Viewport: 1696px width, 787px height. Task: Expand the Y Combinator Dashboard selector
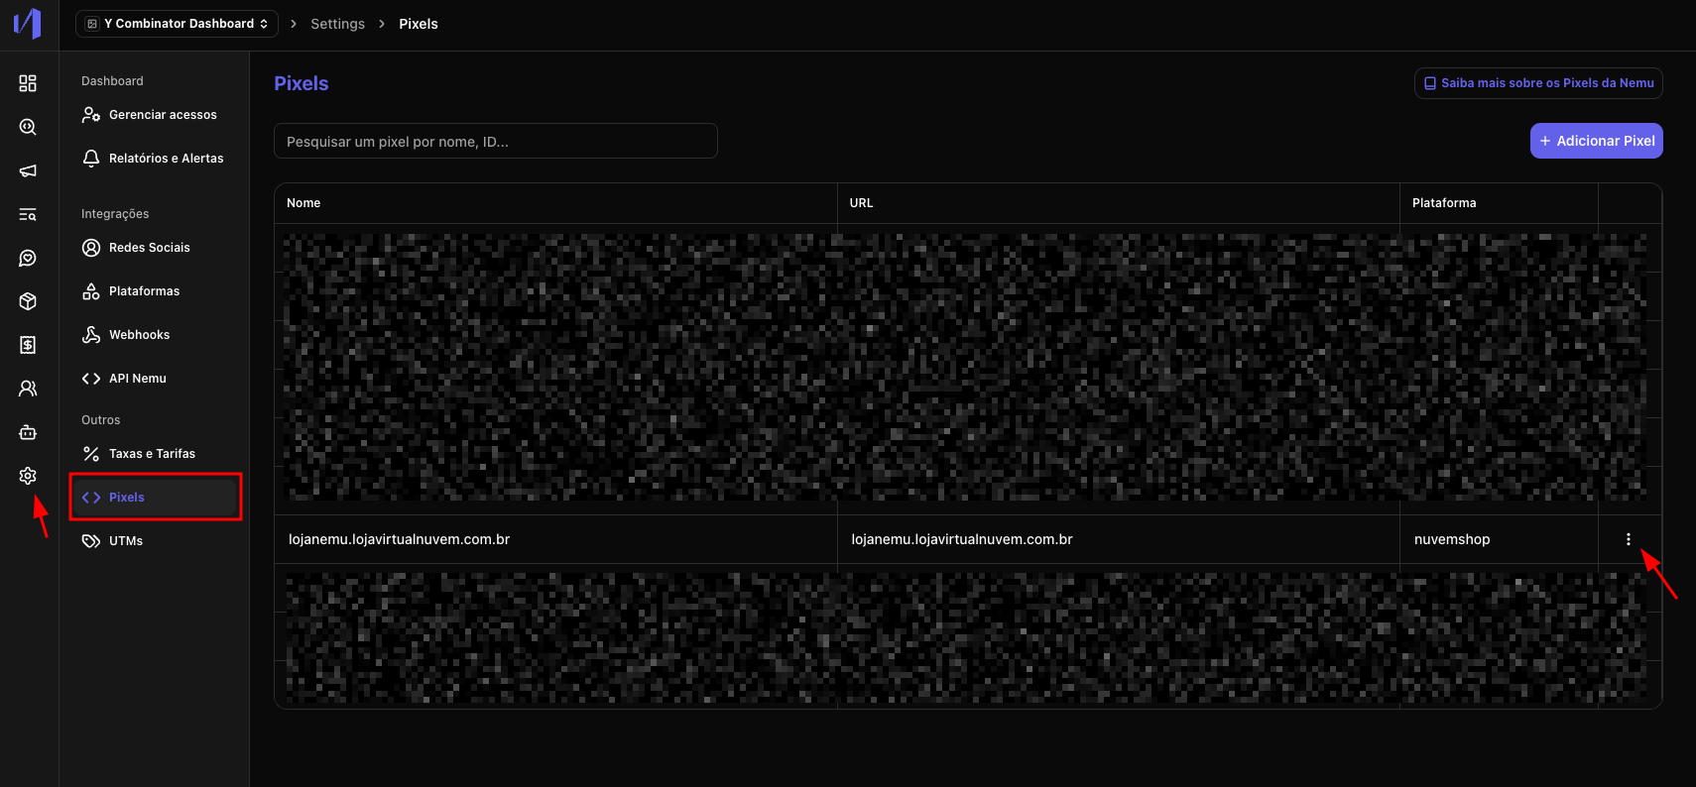tap(177, 24)
